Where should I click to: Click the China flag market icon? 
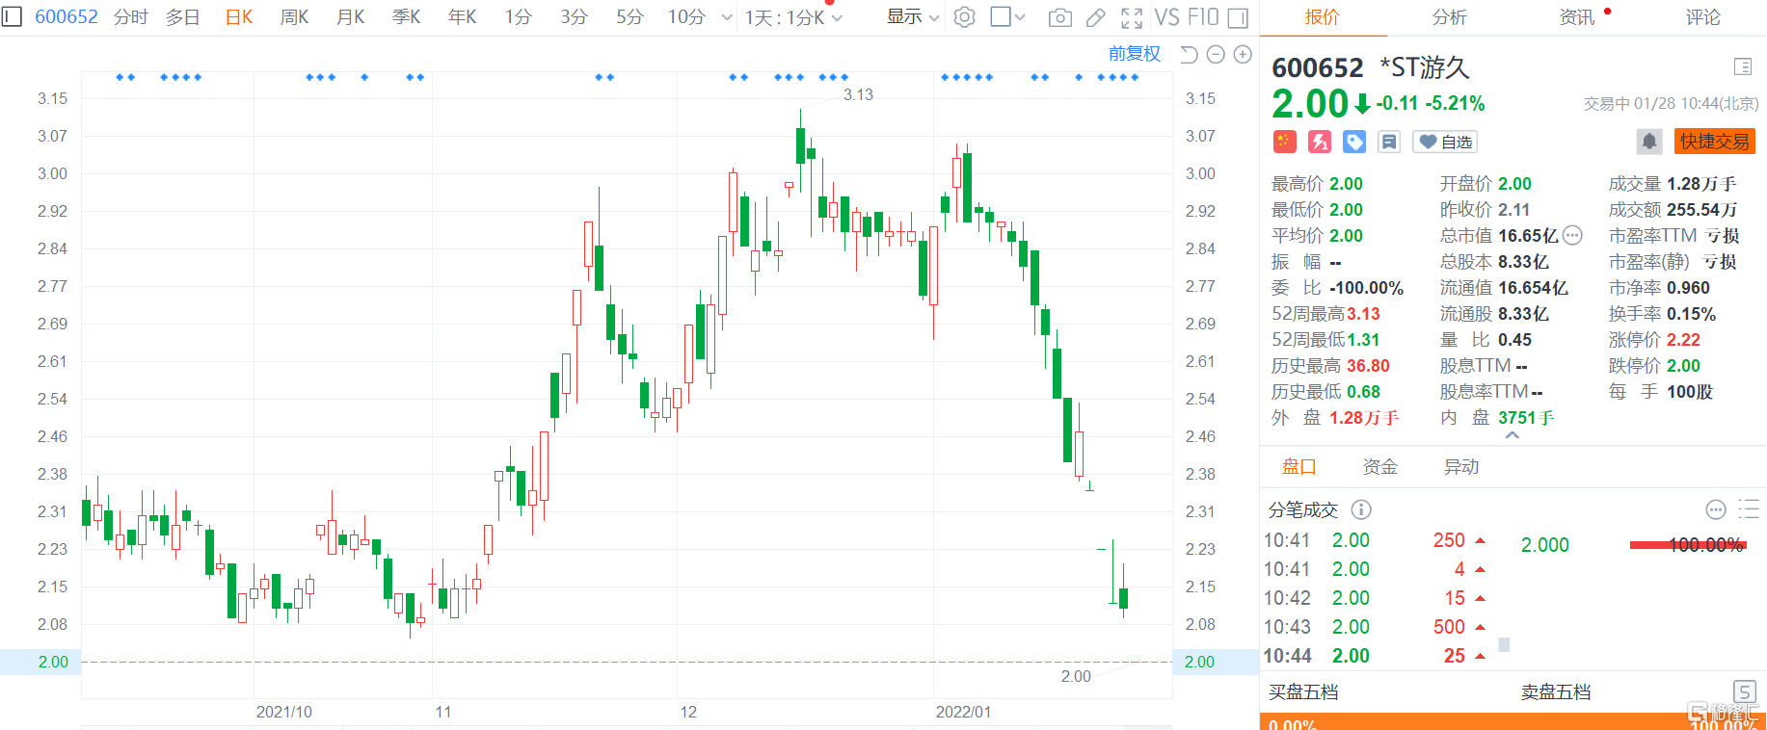point(1284,142)
